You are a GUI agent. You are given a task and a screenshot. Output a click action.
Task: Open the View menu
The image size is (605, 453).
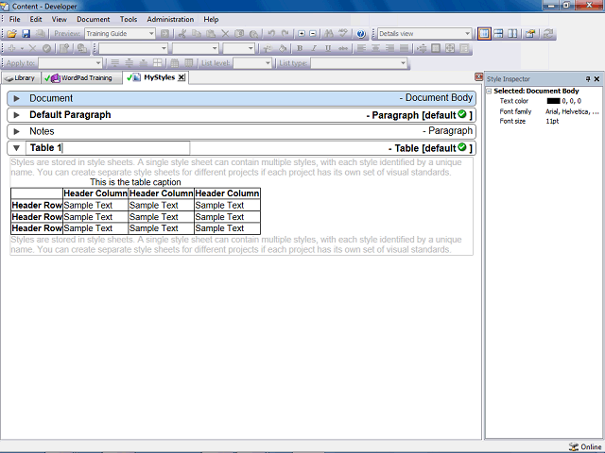tap(59, 19)
